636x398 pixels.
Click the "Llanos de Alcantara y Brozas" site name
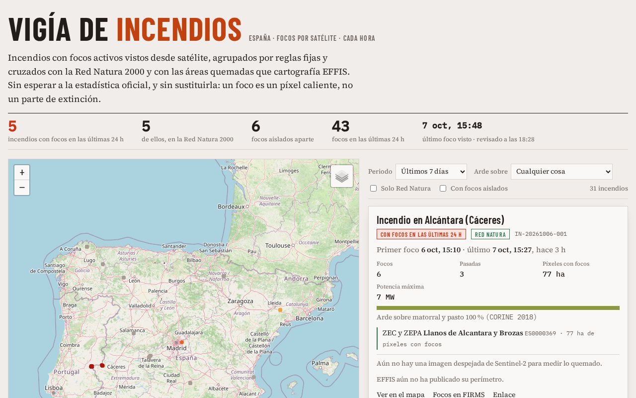[473, 333]
